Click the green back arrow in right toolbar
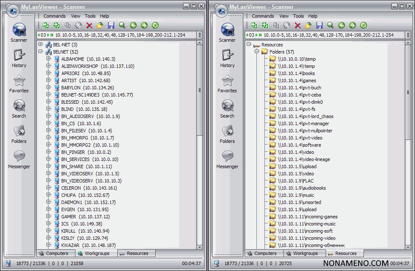This screenshot has height=271, width=415. (x=342, y=25)
